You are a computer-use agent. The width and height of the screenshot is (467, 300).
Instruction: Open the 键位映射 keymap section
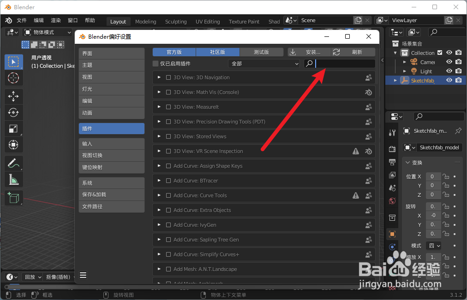click(x=111, y=167)
